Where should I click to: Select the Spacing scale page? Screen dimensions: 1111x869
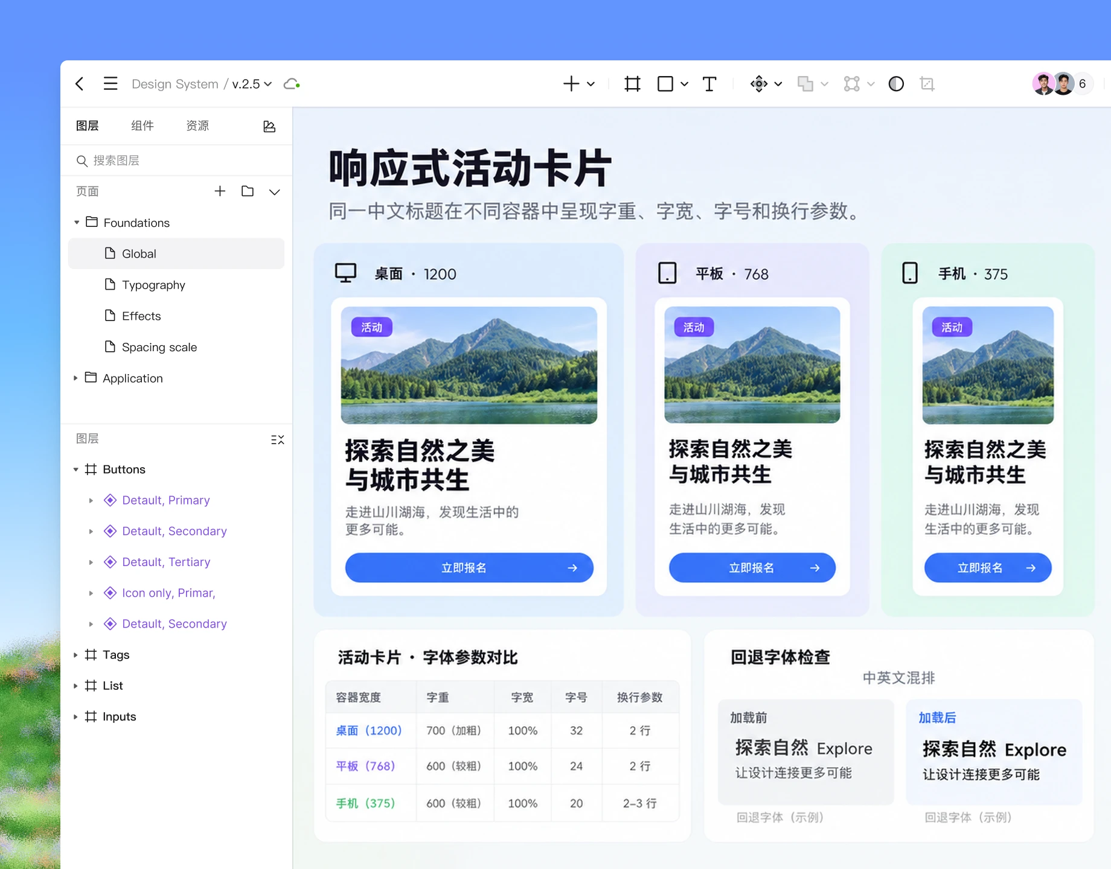[x=176, y=347]
